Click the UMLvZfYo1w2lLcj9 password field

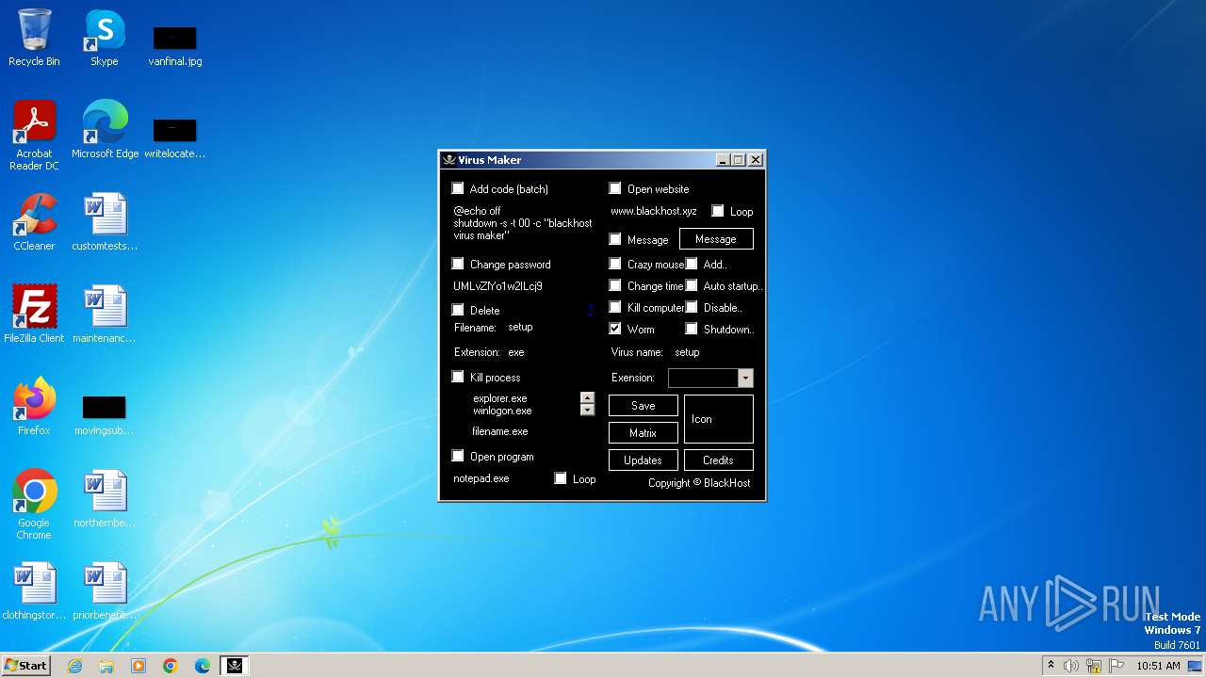[x=498, y=286]
